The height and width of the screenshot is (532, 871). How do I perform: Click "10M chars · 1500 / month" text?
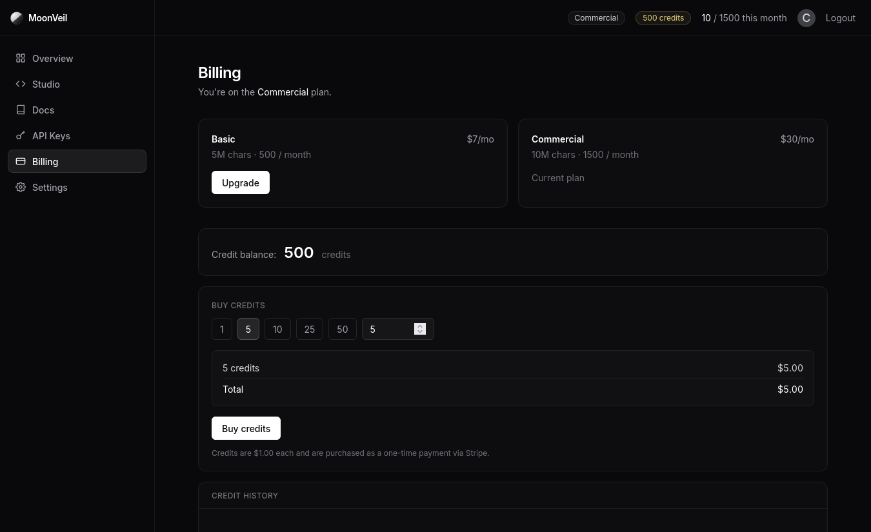coord(585,155)
